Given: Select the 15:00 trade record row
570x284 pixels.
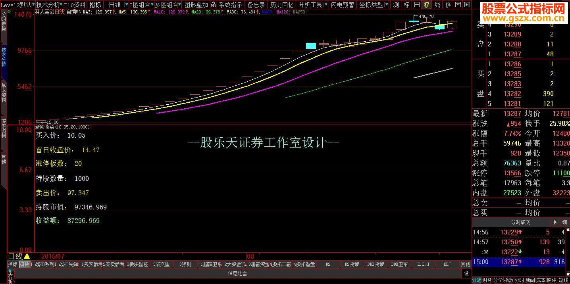Looking at the screenshot, I should 516,261.
